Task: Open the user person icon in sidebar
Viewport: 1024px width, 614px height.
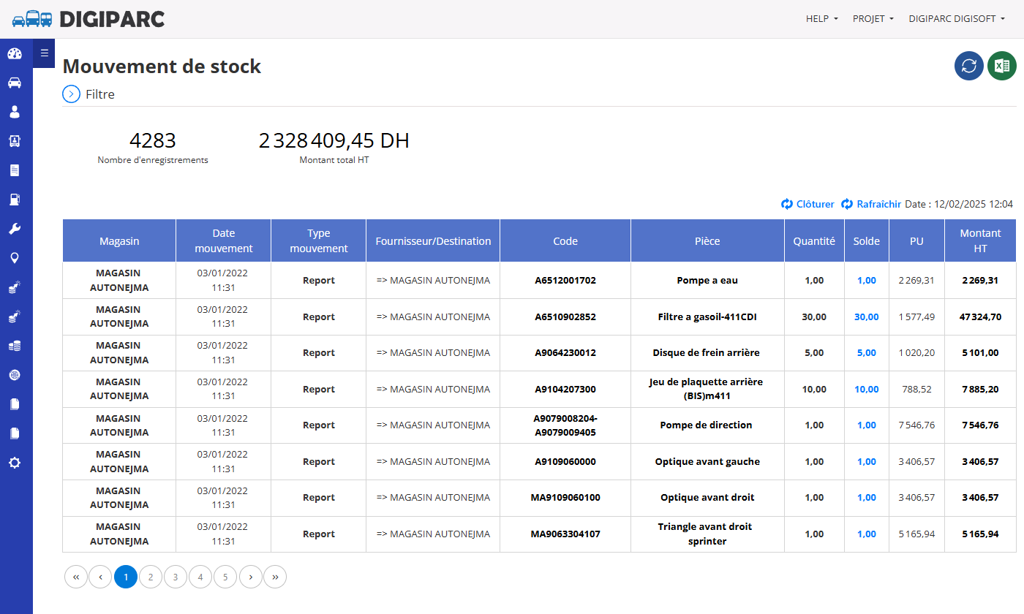Action: click(15, 112)
